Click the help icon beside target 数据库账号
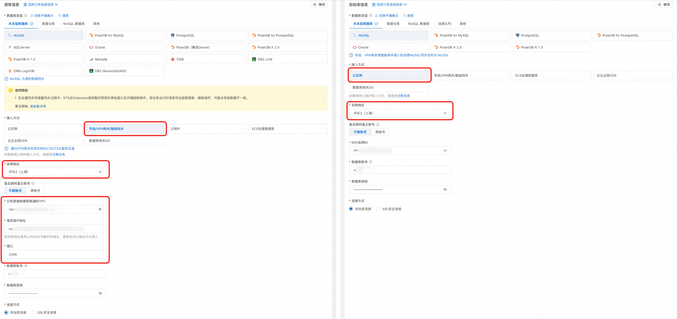 371,162
